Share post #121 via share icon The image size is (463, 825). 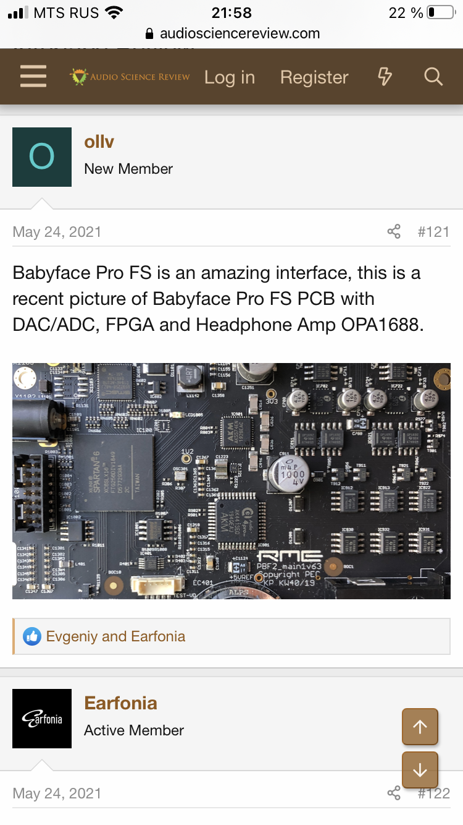(394, 232)
